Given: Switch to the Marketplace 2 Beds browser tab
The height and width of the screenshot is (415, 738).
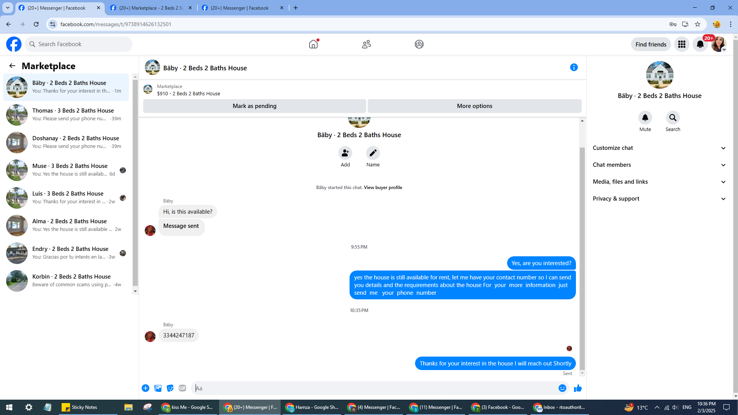Looking at the screenshot, I should (151, 8).
